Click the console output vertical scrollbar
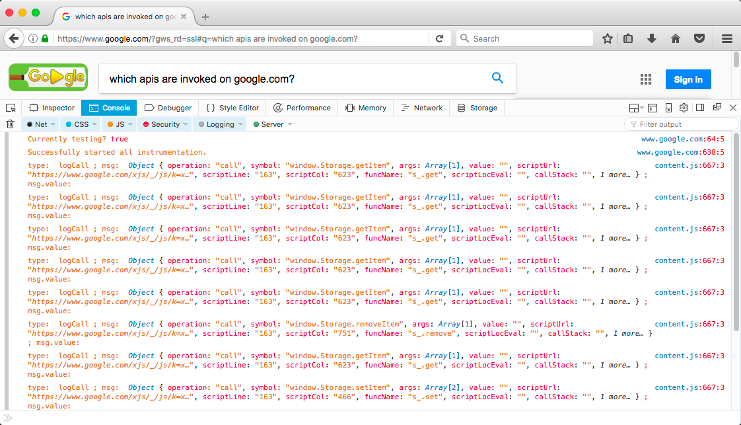 pos(736,231)
